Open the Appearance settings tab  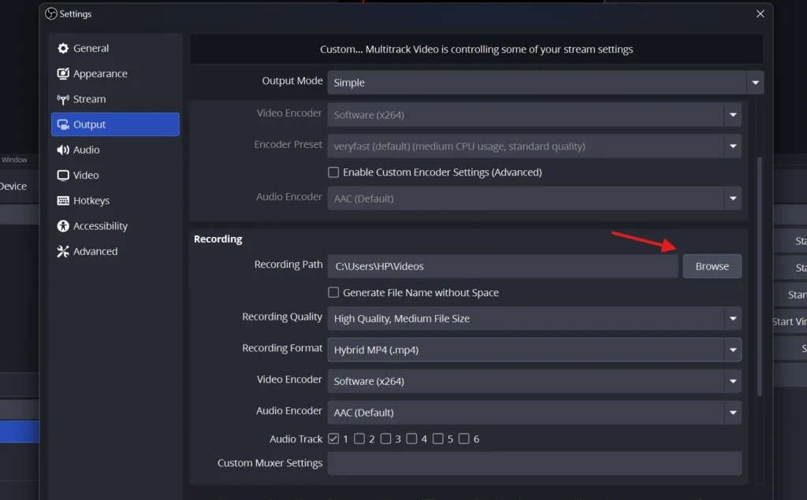pyautogui.click(x=115, y=73)
